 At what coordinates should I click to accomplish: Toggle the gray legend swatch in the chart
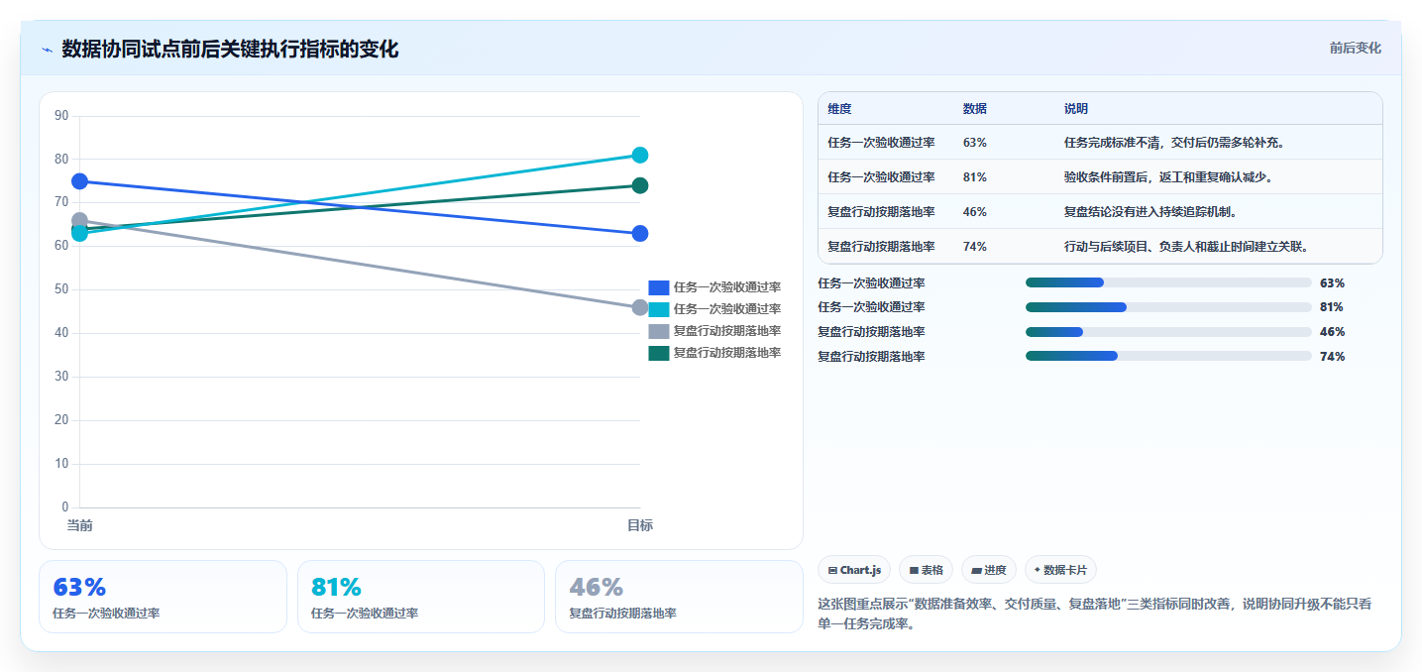(659, 331)
